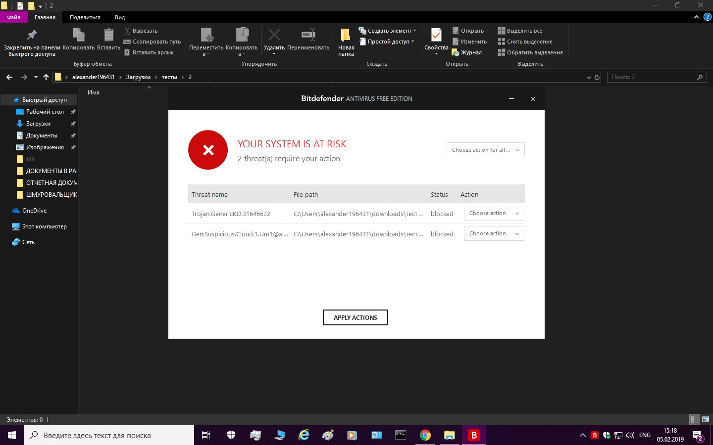This screenshot has height=445, width=713.
Task: Switch to the Вид (View) ribbon tab
Action: [120, 17]
